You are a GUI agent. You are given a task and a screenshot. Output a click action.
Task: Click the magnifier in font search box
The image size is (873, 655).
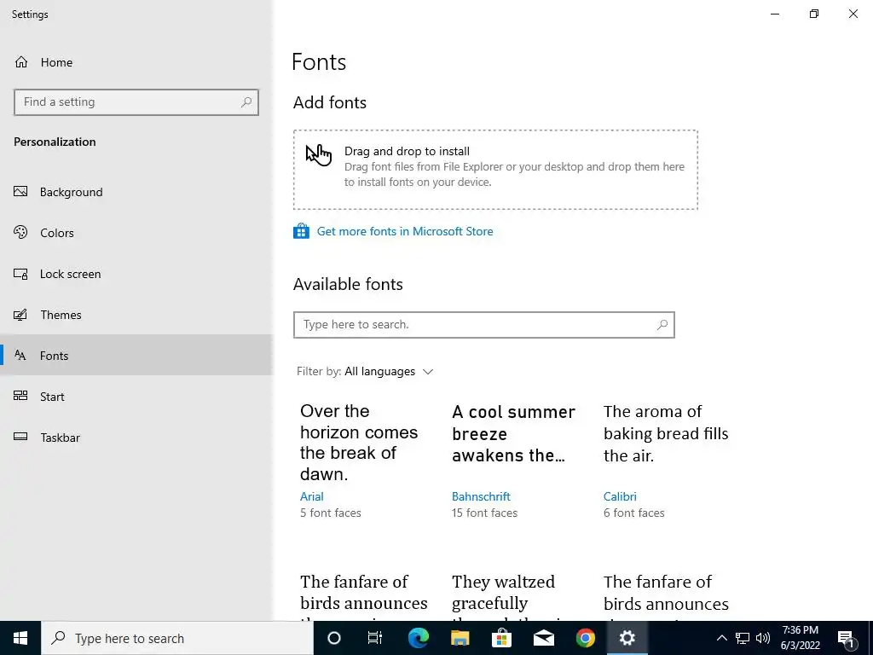point(662,325)
